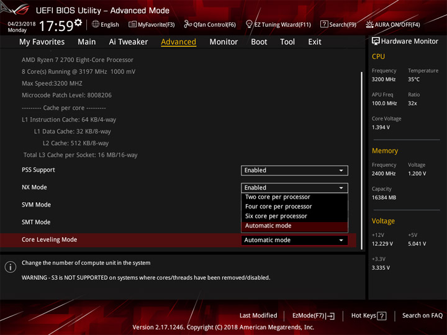Click the 04/23/2018 Monday date

[21, 27]
